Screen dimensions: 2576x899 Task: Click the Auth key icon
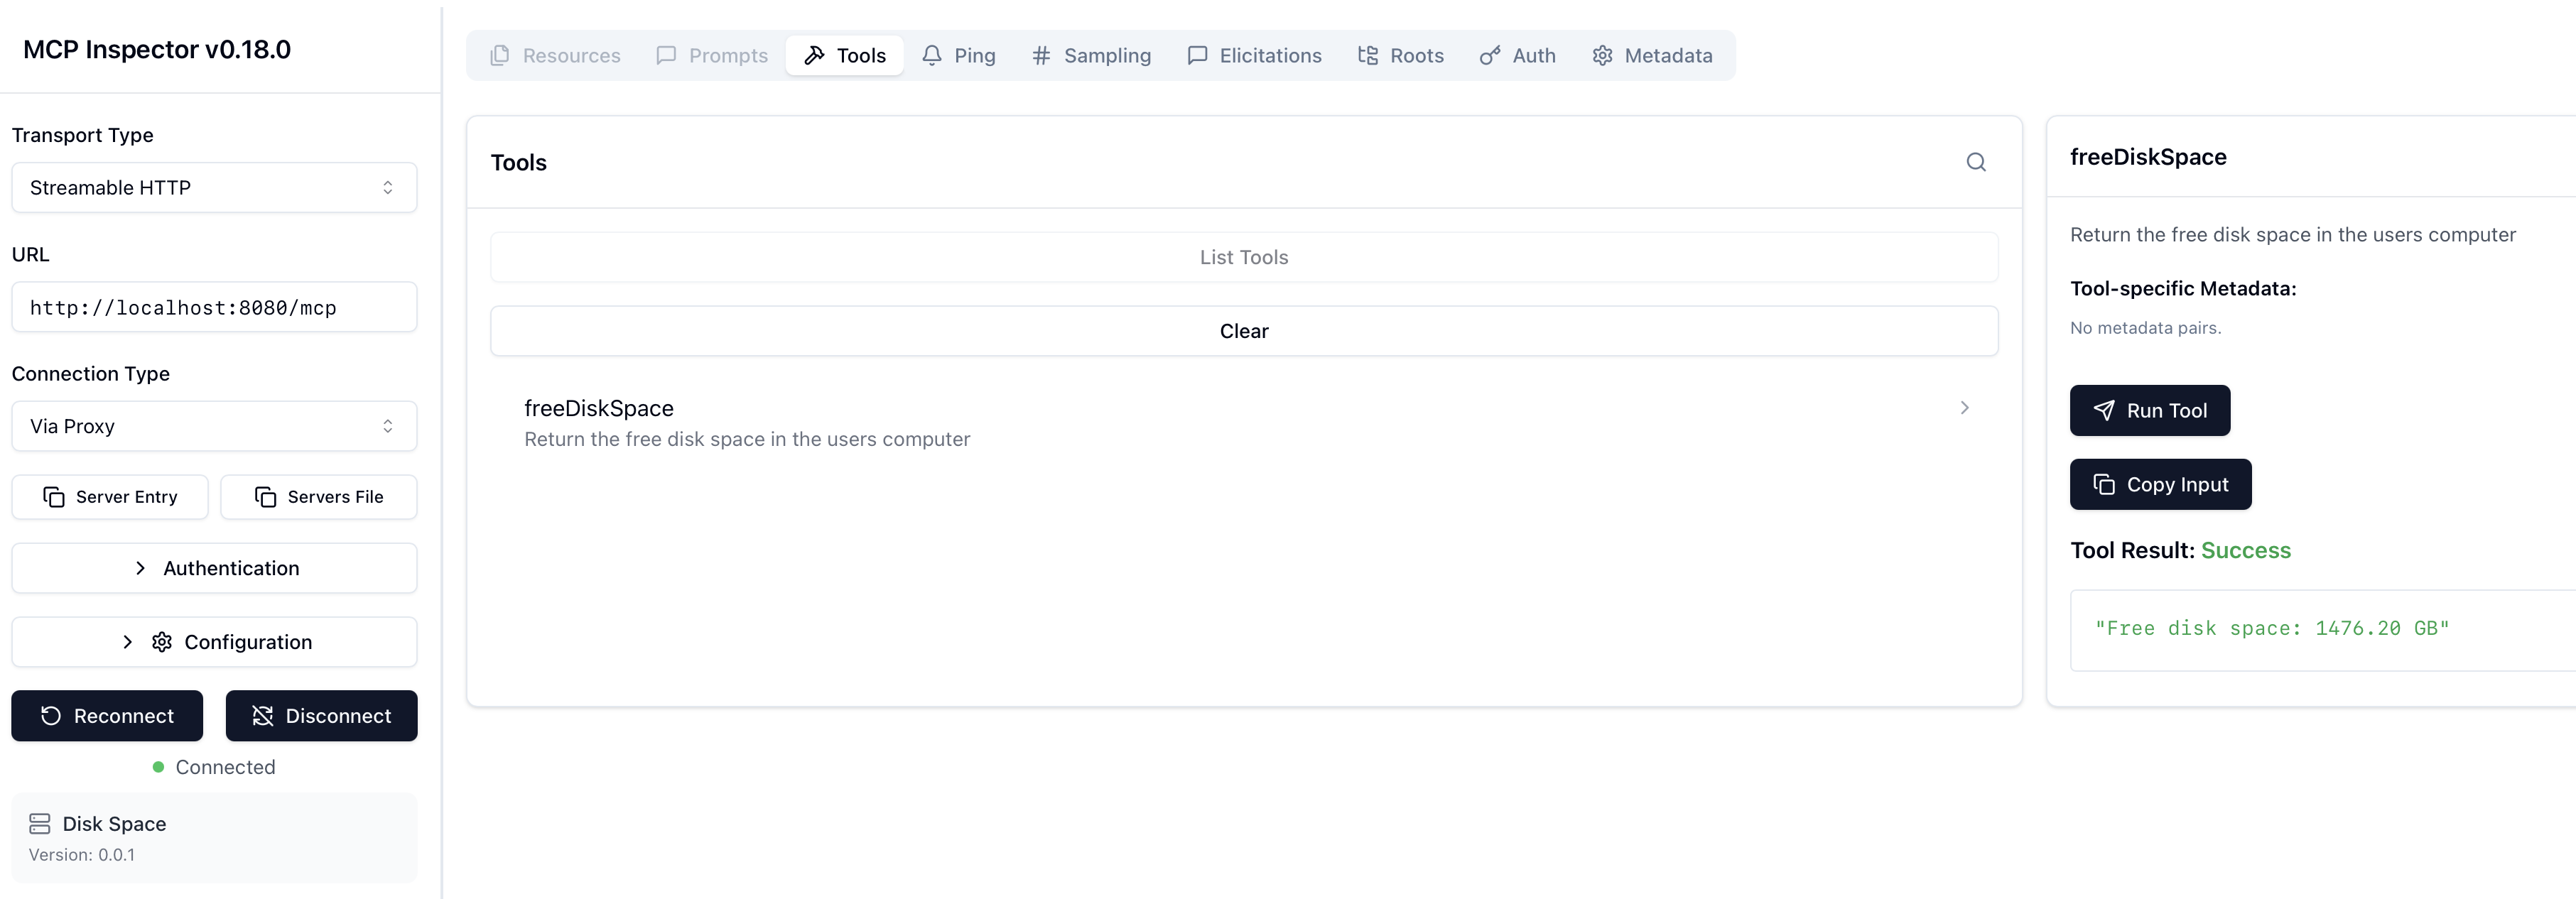(1490, 56)
